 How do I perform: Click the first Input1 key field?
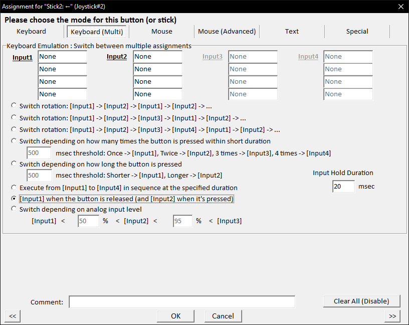[62, 57]
